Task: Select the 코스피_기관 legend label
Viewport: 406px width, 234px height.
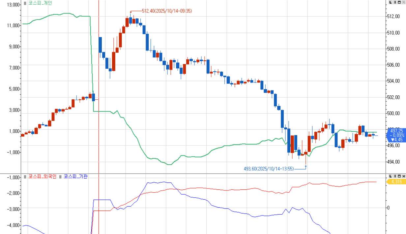Action: tap(75, 177)
